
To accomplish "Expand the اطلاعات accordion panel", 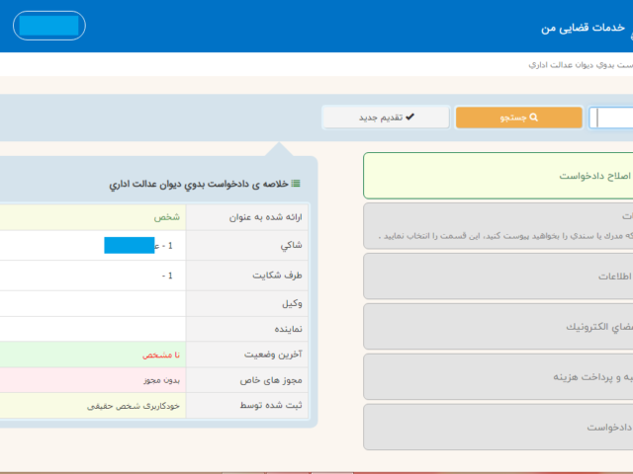I will (x=497, y=276).
